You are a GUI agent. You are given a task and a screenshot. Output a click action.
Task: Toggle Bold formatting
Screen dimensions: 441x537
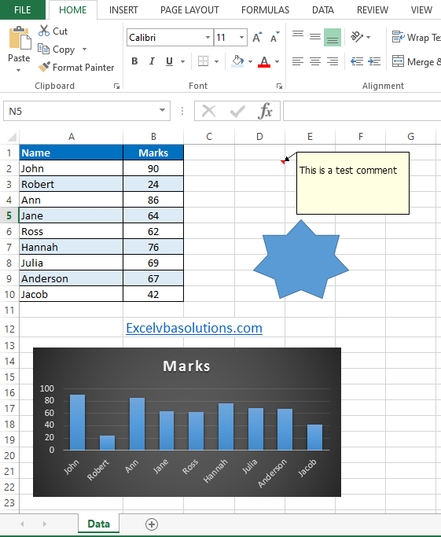[x=134, y=61]
